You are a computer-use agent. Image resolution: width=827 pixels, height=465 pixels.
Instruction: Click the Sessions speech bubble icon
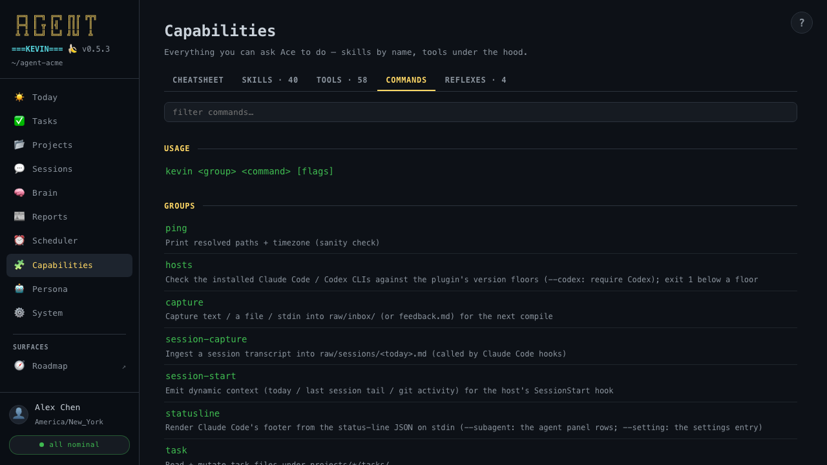pyautogui.click(x=19, y=169)
